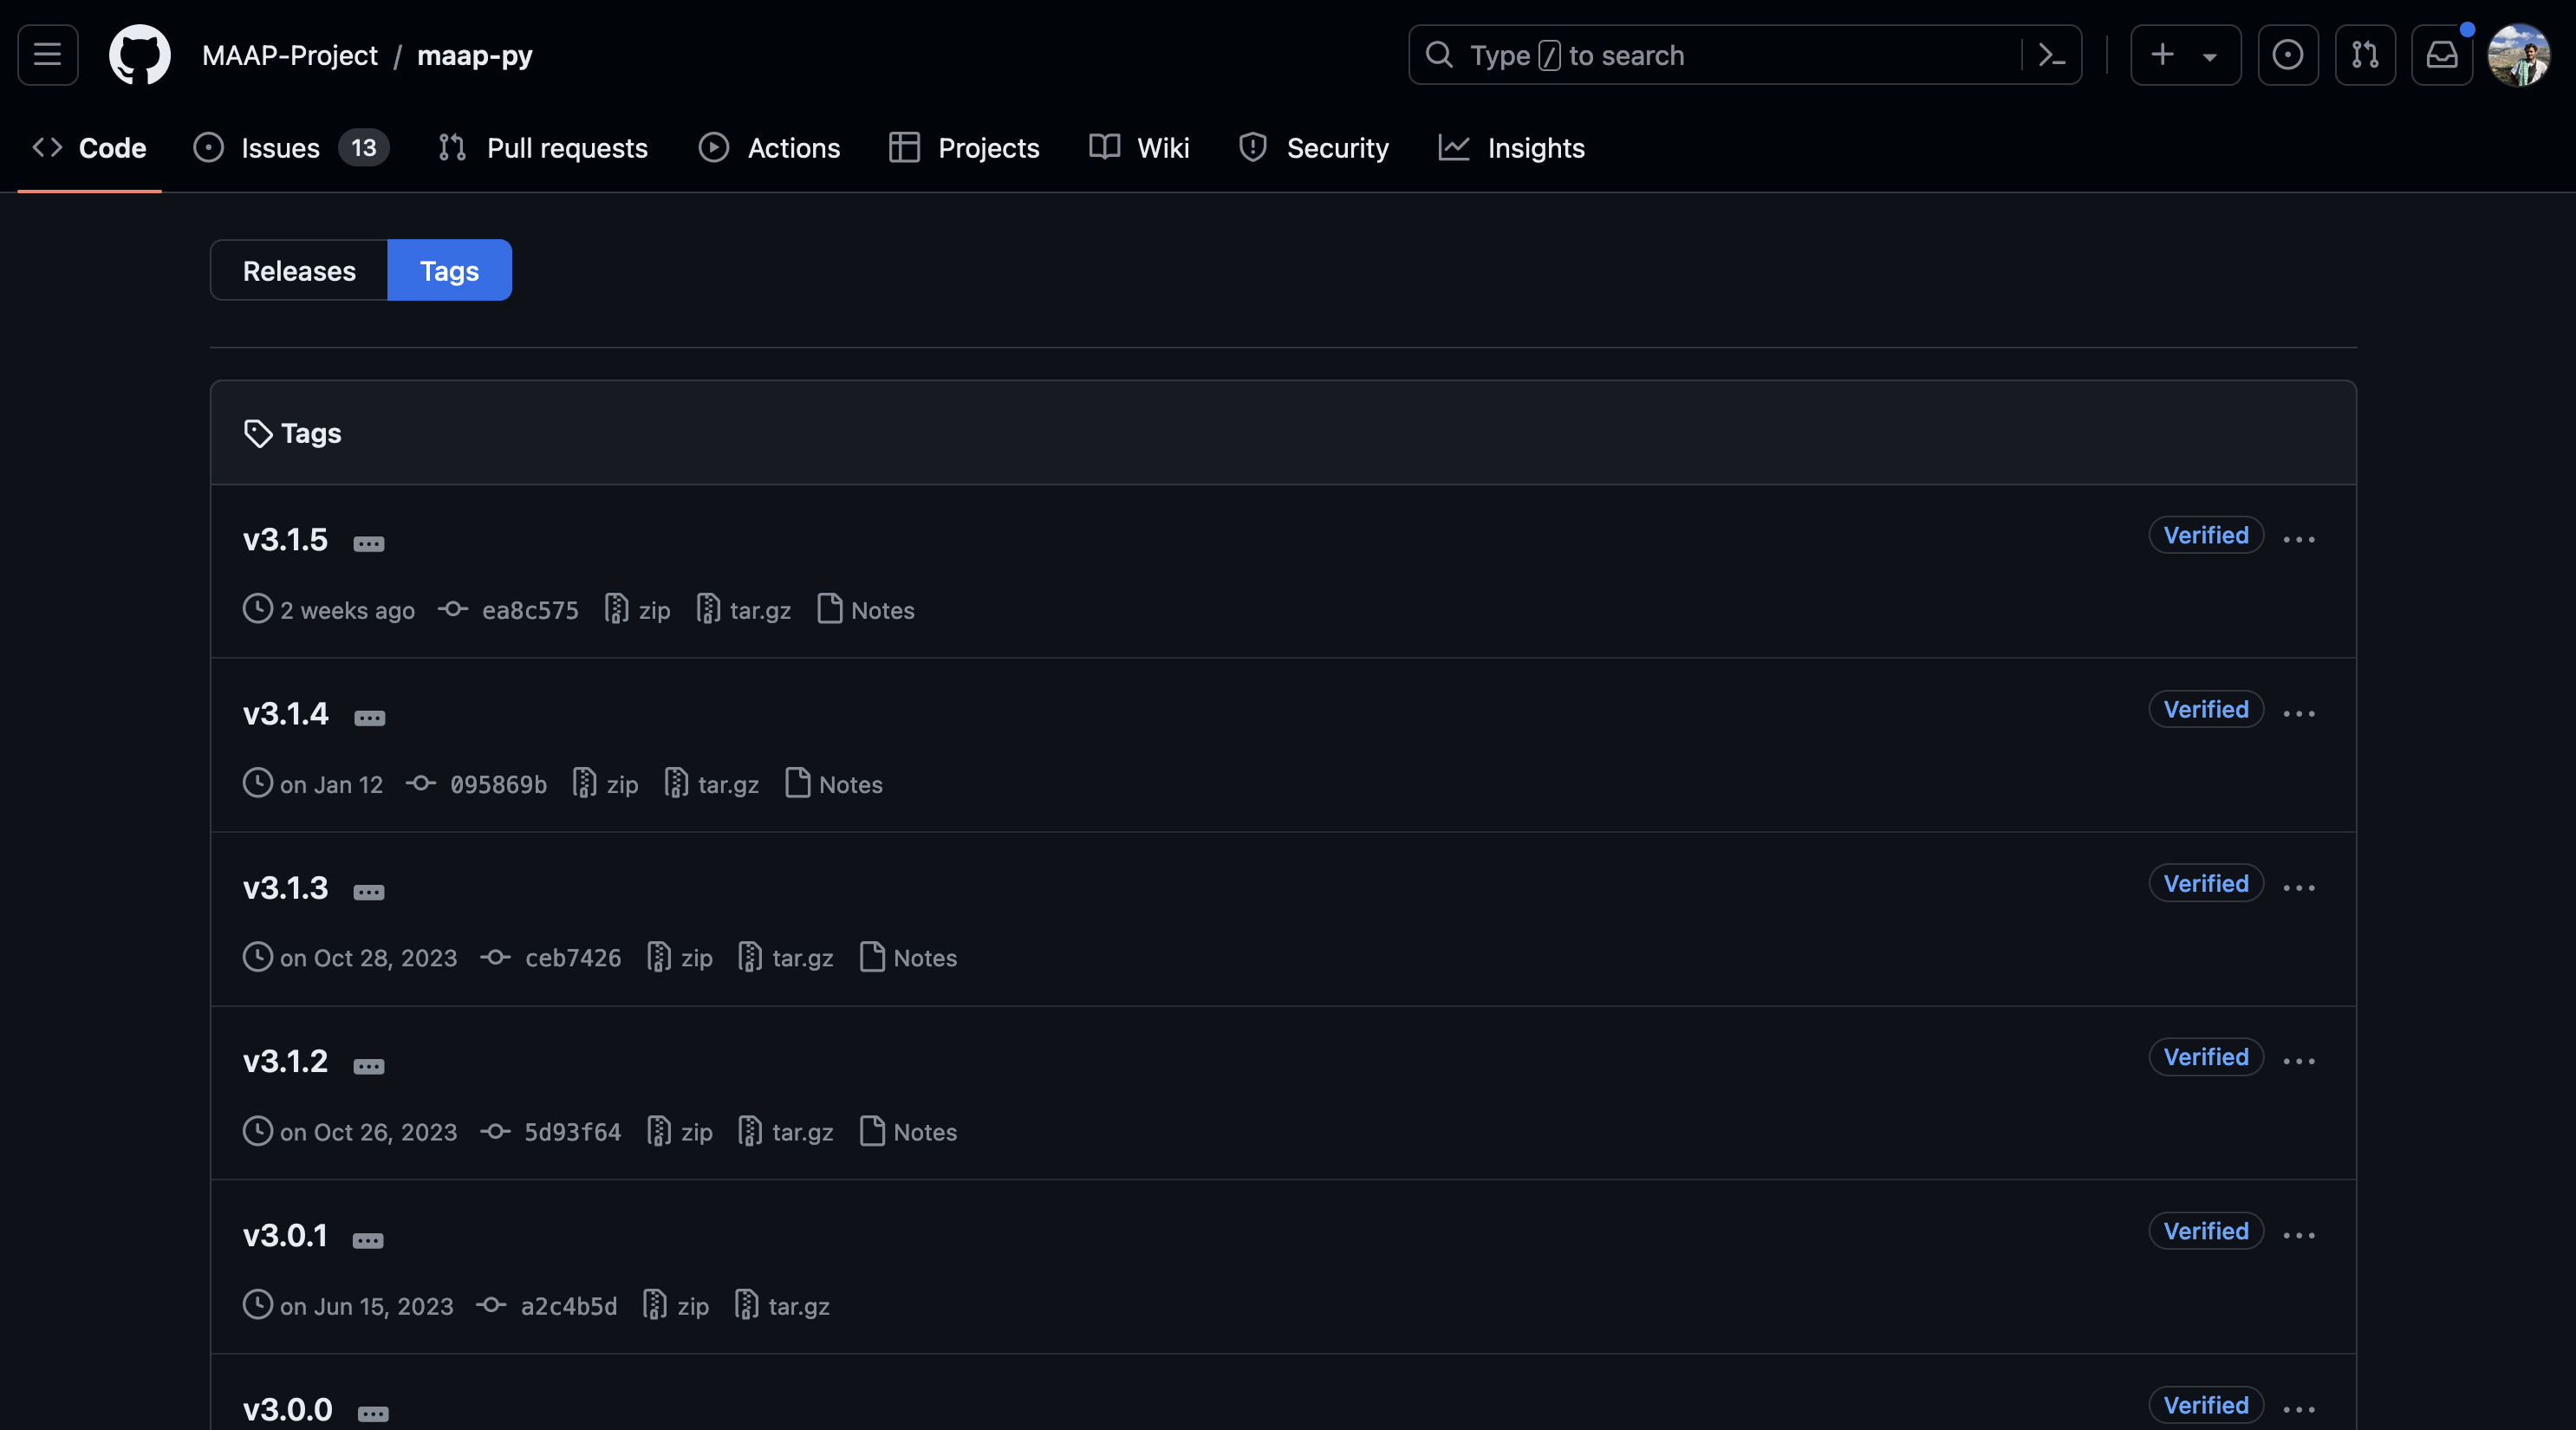Open the three-dot actions menu for v3.1.2
The image size is (2576, 1430).
2299,1061
